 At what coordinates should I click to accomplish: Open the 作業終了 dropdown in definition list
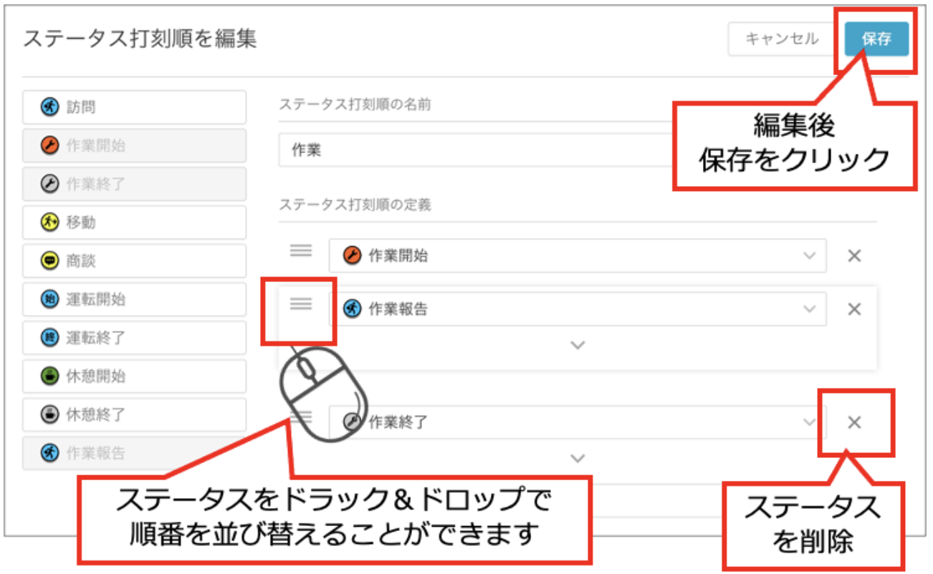tap(578, 422)
